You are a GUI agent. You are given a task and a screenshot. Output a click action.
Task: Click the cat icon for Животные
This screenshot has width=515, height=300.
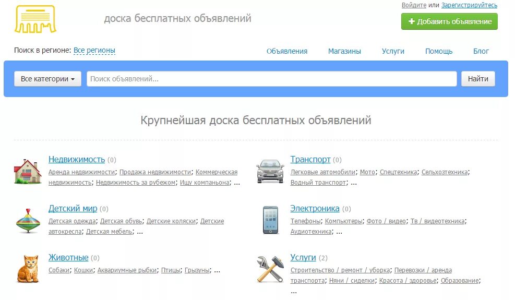pyautogui.click(x=28, y=269)
